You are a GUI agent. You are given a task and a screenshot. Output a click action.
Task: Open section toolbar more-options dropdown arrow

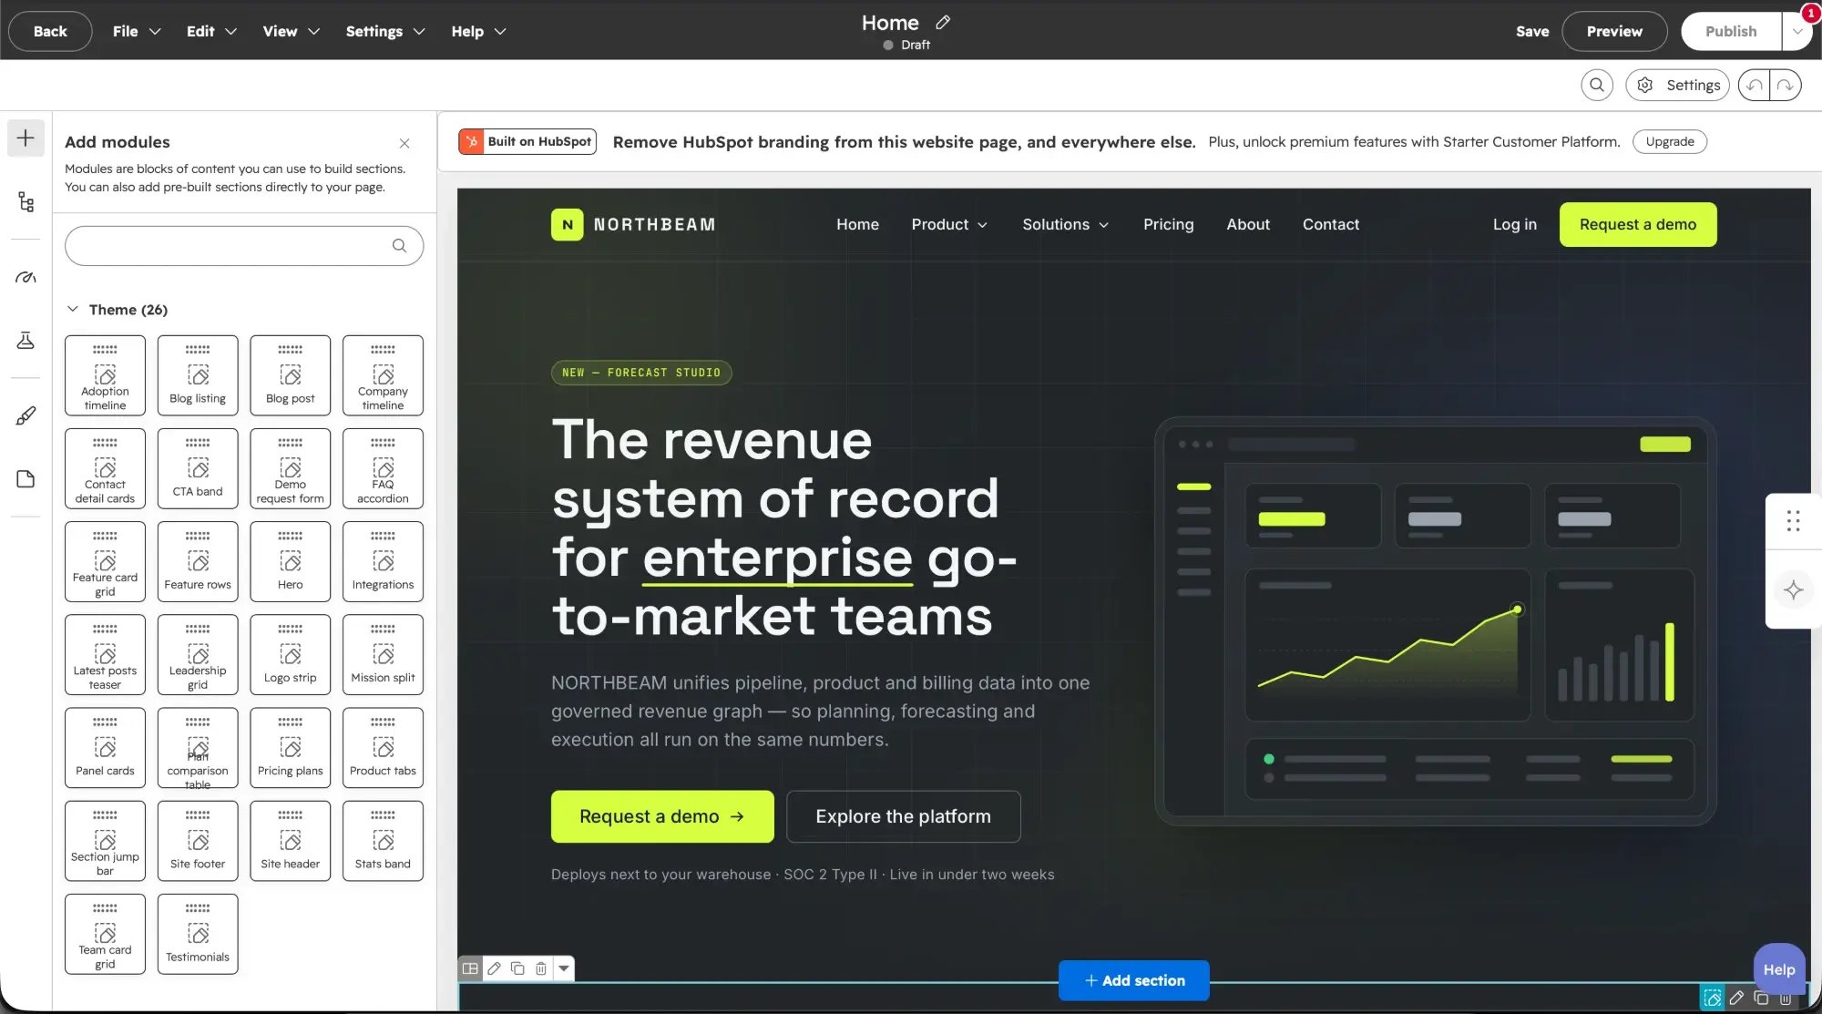[x=564, y=968]
